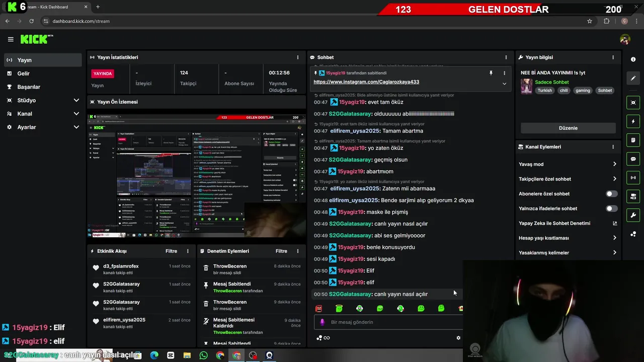This screenshot has width=644, height=362.
Task: Click the pin icon on the pinned message
Action: pos(491,73)
